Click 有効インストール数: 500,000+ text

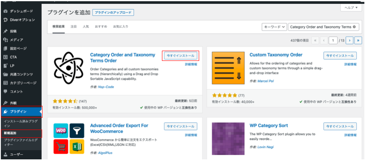[x=75, y=108]
